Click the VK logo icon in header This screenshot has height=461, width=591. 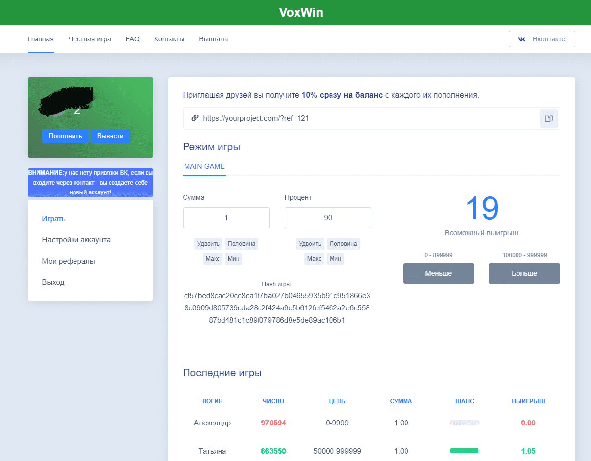521,39
